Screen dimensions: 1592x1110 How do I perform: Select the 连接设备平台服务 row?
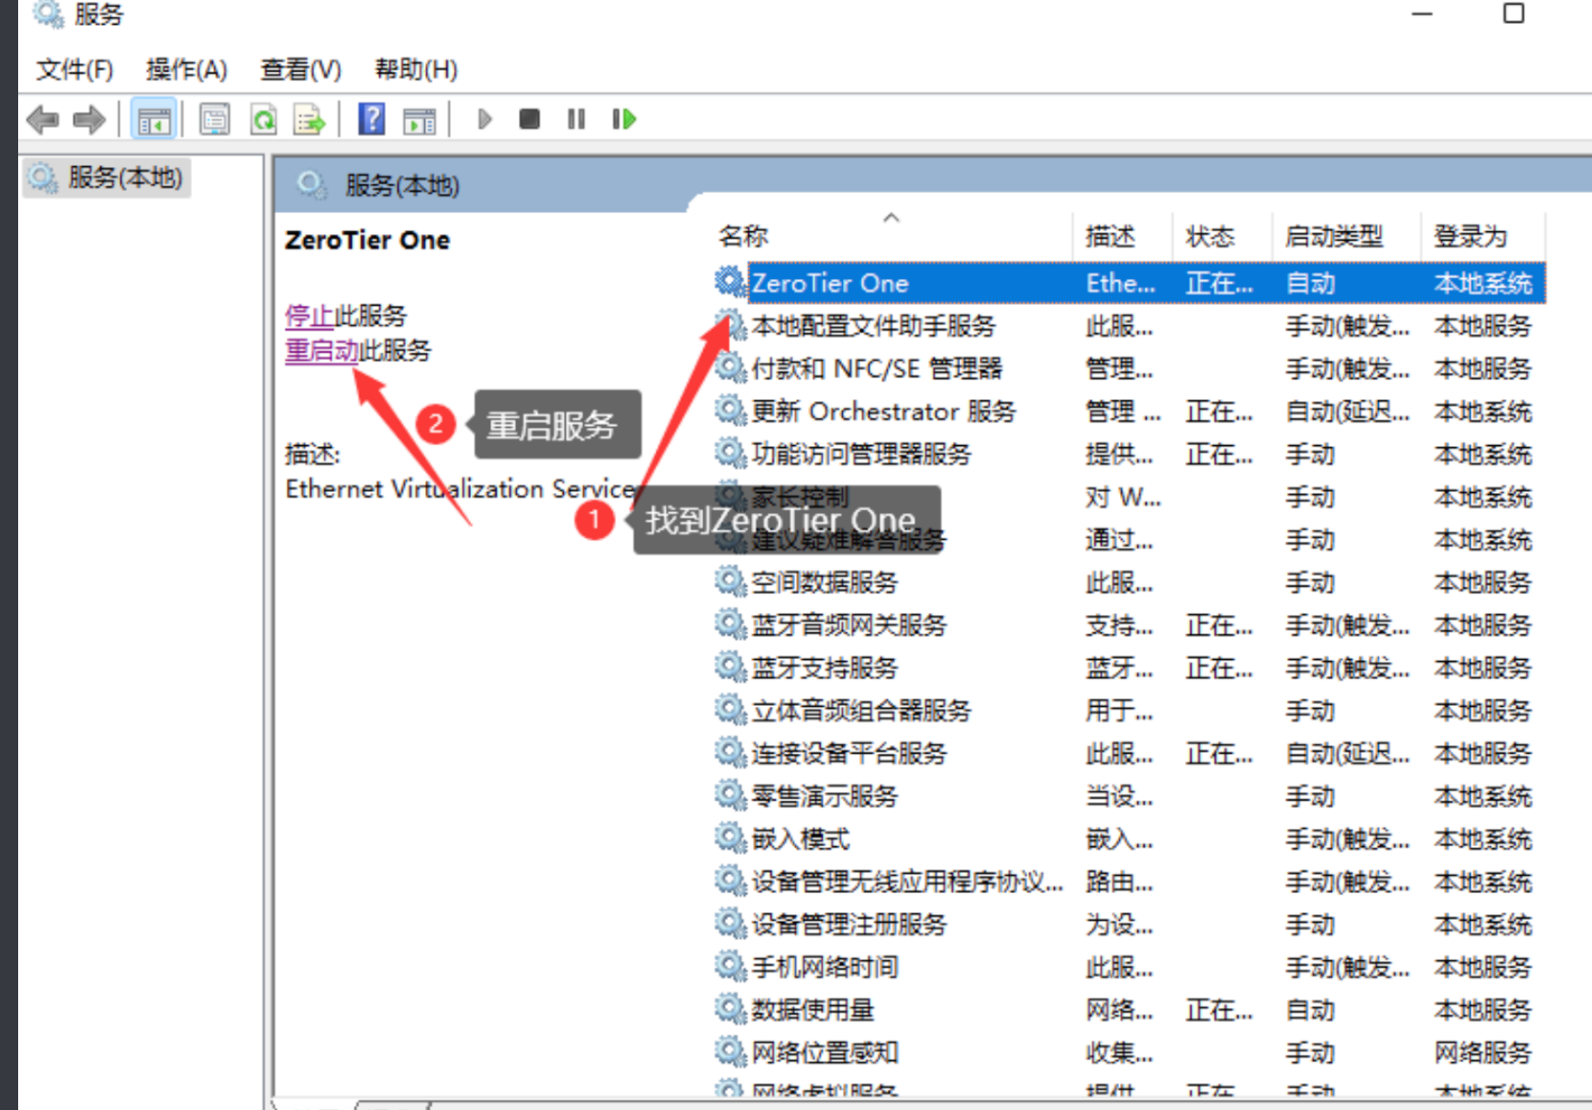coord(1128,754)
